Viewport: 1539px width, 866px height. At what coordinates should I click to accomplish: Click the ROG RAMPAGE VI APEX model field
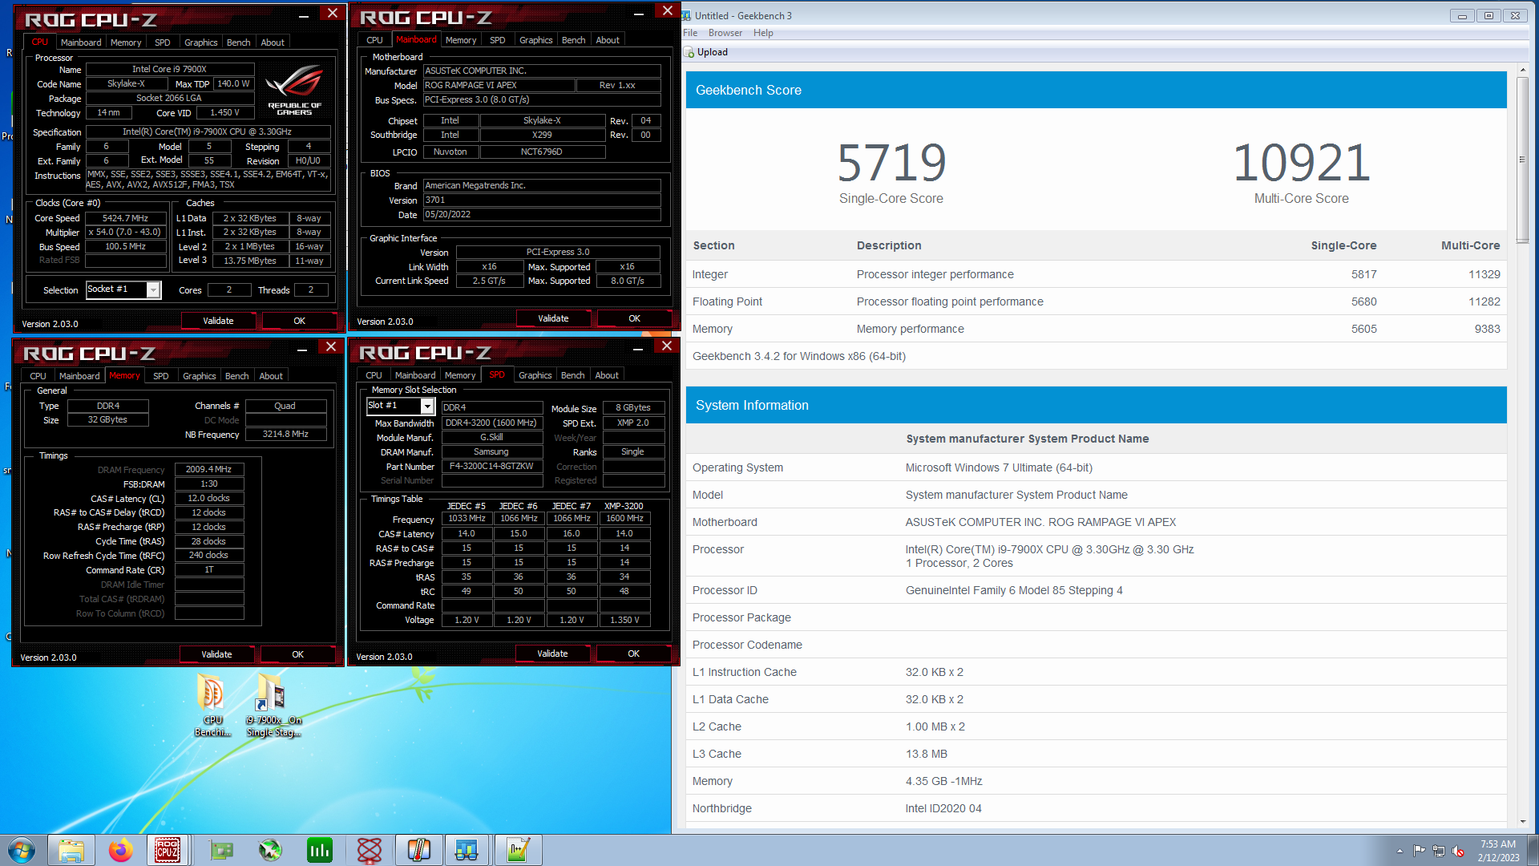click(499, 85)
